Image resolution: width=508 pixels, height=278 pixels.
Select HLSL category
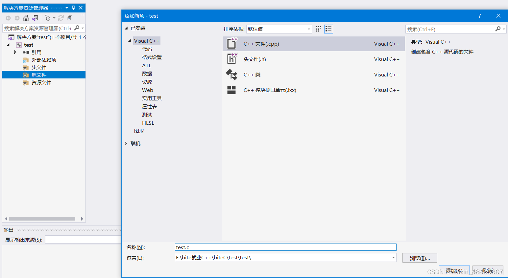click(148, 123)
